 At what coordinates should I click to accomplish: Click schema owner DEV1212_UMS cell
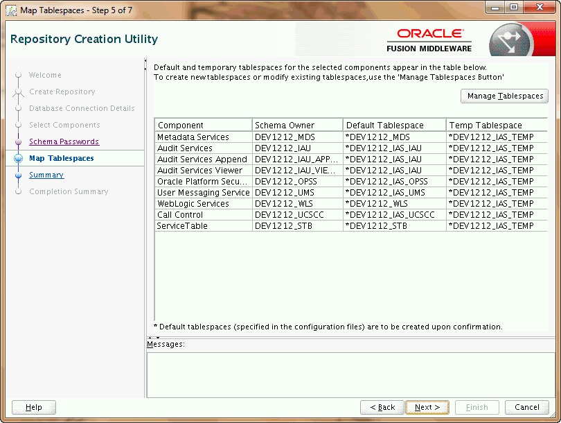pos(298,193)
